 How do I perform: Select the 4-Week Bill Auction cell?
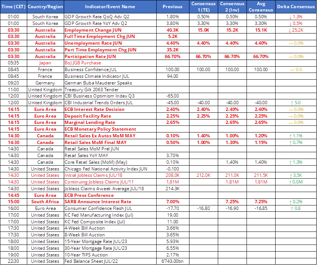pyautogui.click(x=110, y=228)
